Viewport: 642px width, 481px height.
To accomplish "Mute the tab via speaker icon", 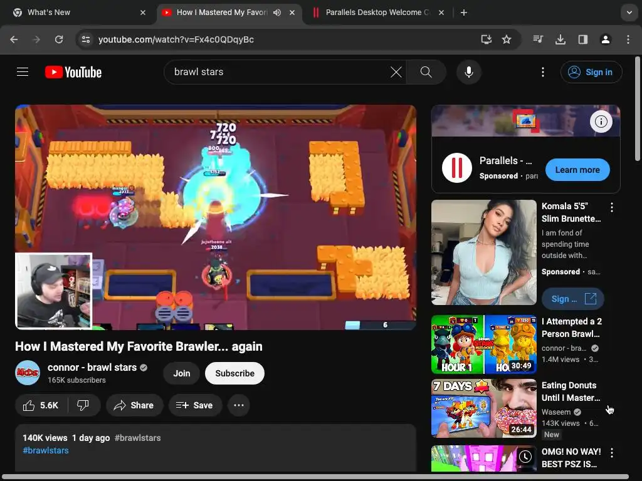I will (x=277, y=13).
